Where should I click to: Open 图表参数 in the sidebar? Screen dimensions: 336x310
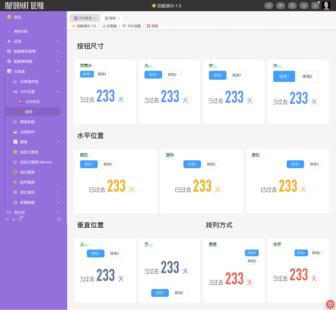[x=27, y=122]
